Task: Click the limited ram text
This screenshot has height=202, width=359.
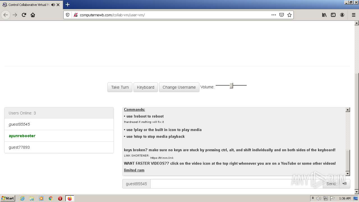Action: [x=134, y=170]
